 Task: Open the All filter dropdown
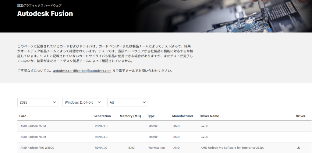[128, 102]
